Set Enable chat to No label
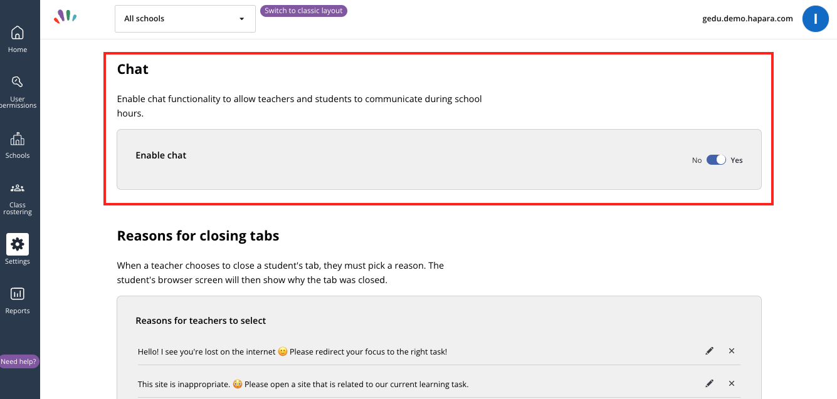The height and width of the screenshot is (399, 837). (697, 160)
